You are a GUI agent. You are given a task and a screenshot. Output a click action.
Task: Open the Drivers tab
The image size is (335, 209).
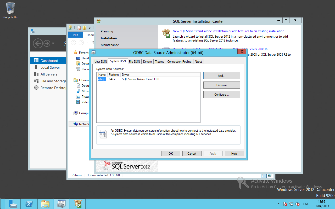(147, 62)
